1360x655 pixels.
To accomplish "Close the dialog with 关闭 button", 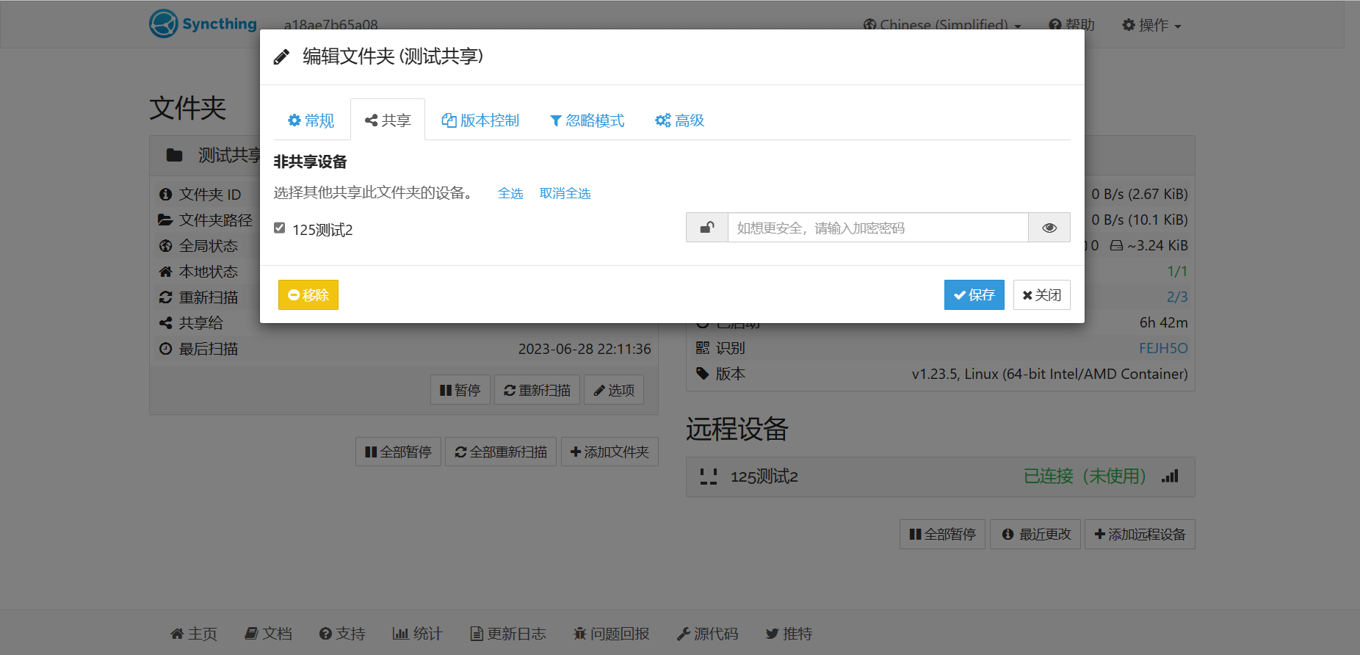I will coord(1041,295).
